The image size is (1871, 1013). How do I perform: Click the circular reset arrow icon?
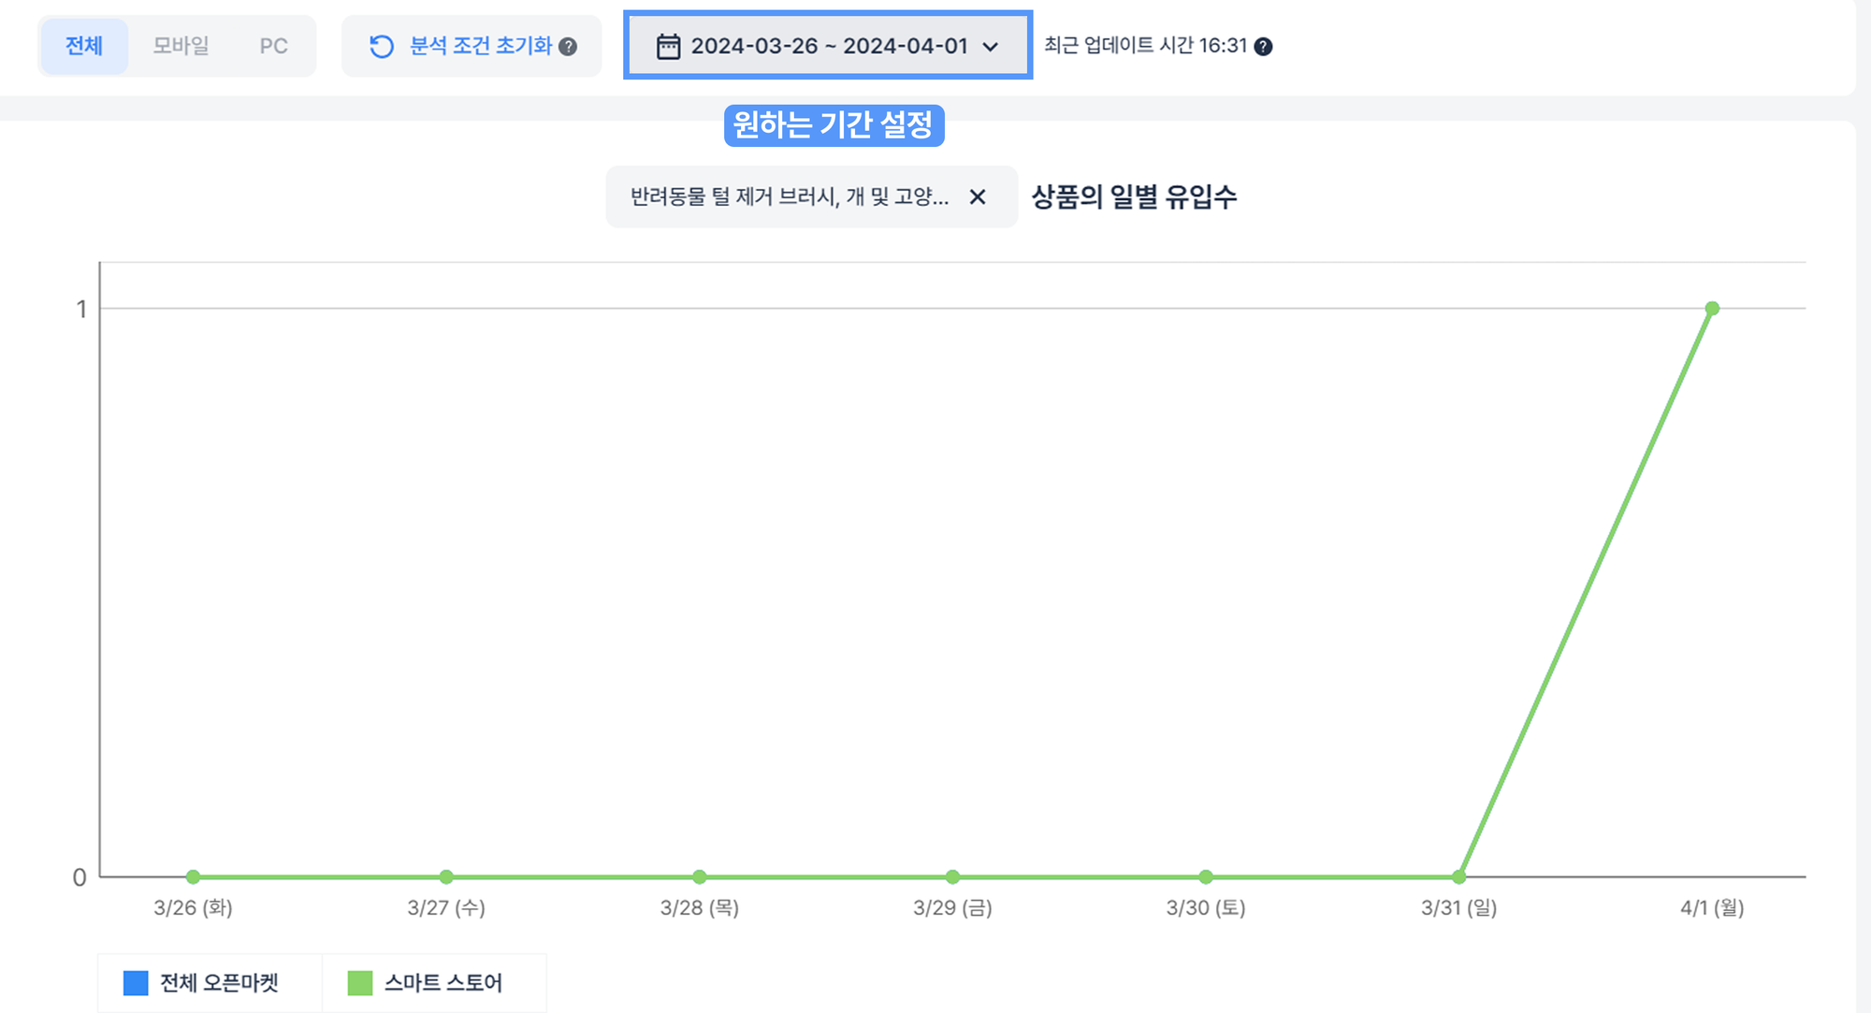[x=382, y=46]
